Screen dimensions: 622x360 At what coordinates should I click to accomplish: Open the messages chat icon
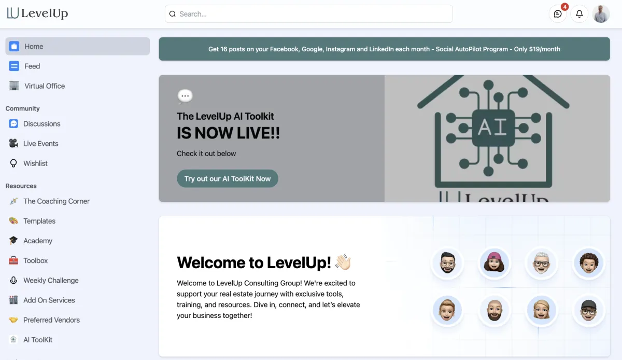tap(558, 14)
